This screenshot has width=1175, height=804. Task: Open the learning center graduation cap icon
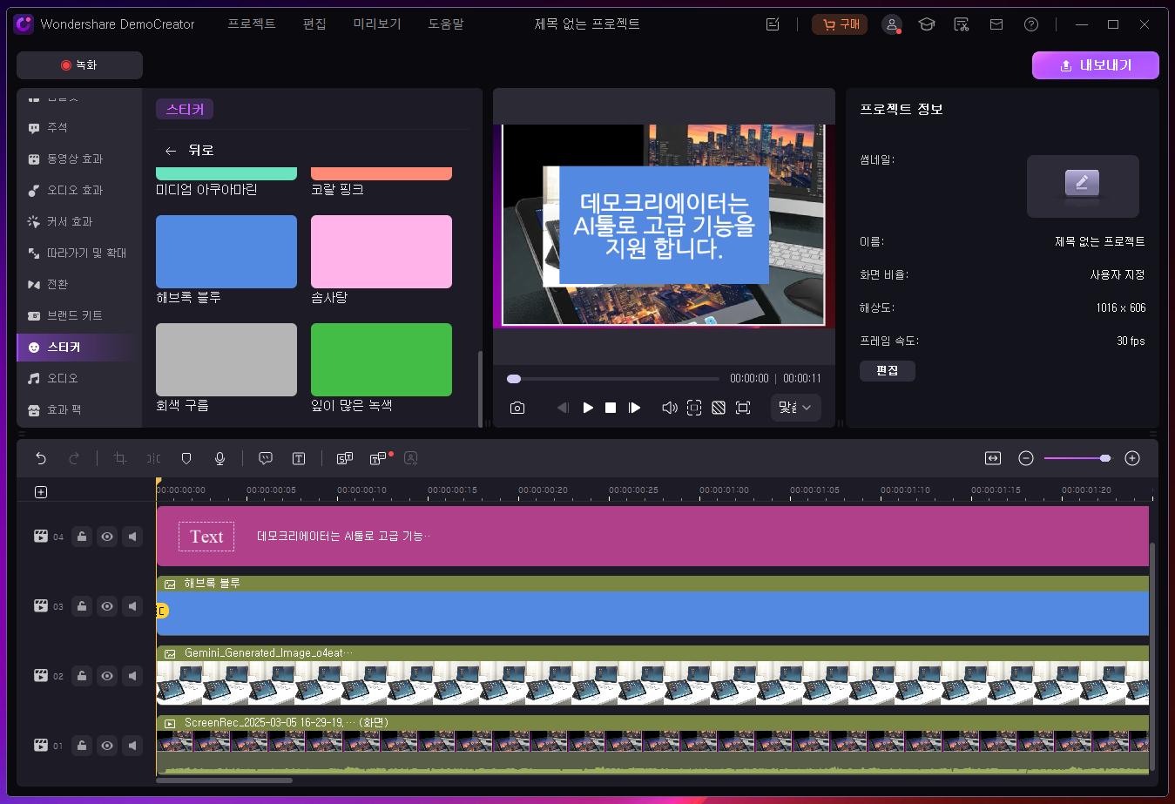[927, 24]
